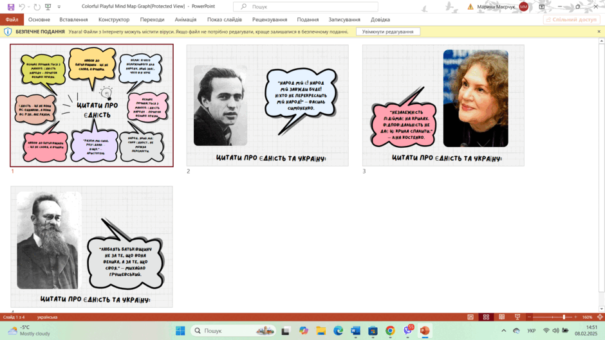Click the PowerPoint taskbar icon
This screenshot has width=605, height=340.
(x=425, y=331)
